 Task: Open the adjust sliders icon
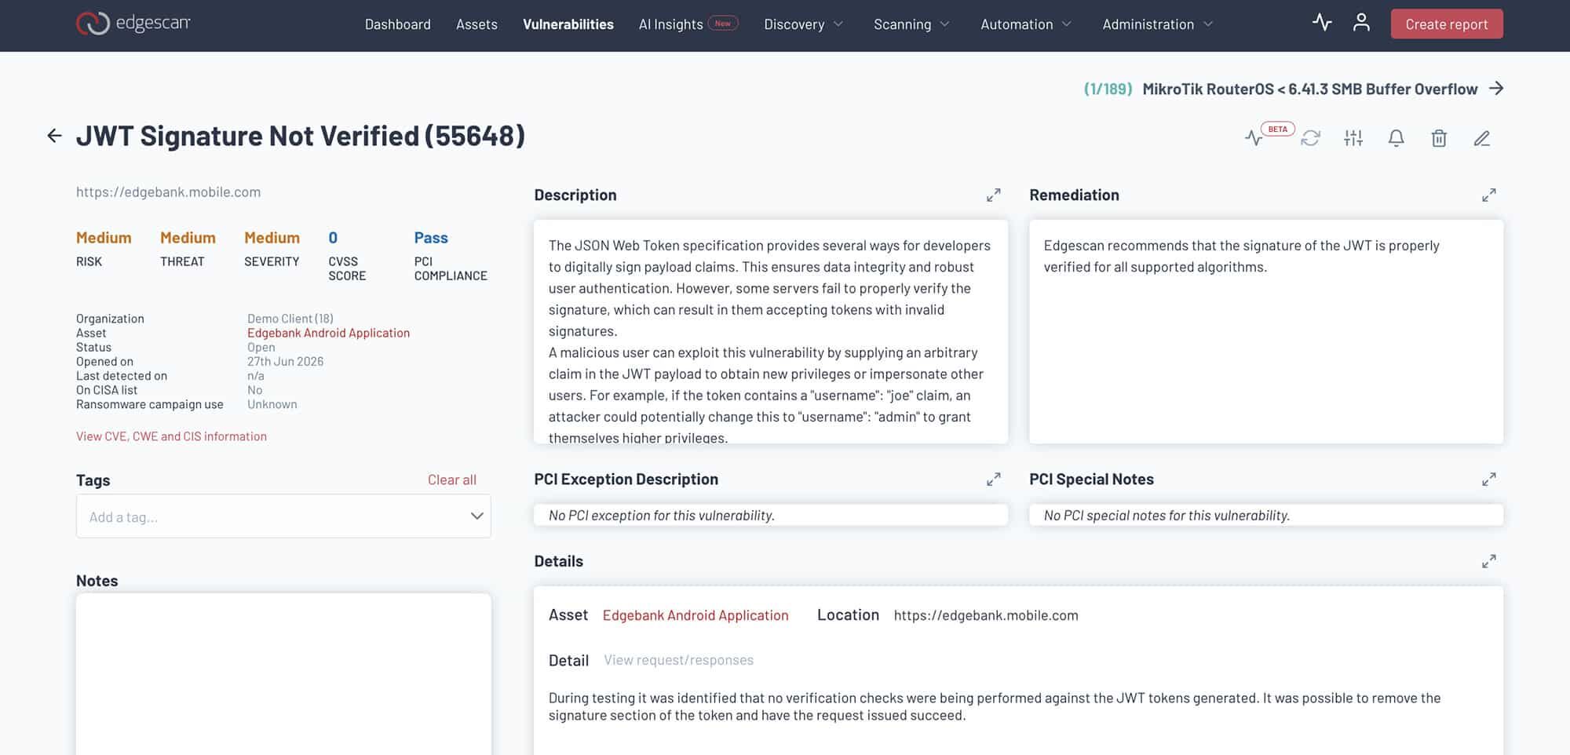coord(1353,138)
